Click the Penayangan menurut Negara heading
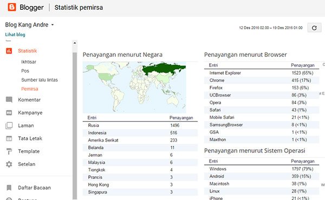This screenshot has height=200, width=325. pyautogui.click(x=122, y=55)
